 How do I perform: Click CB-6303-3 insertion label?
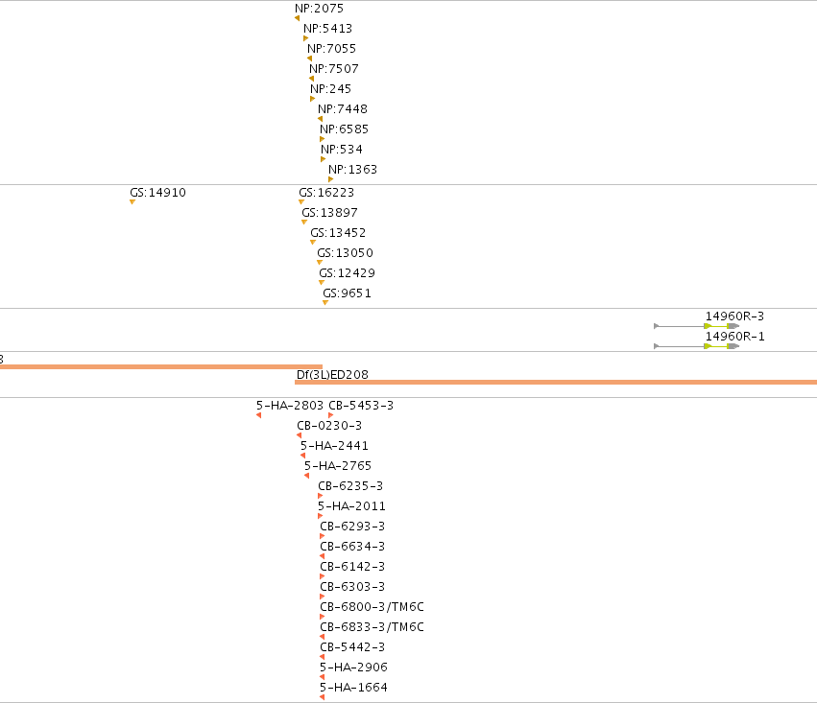click(x=352, y=587)
